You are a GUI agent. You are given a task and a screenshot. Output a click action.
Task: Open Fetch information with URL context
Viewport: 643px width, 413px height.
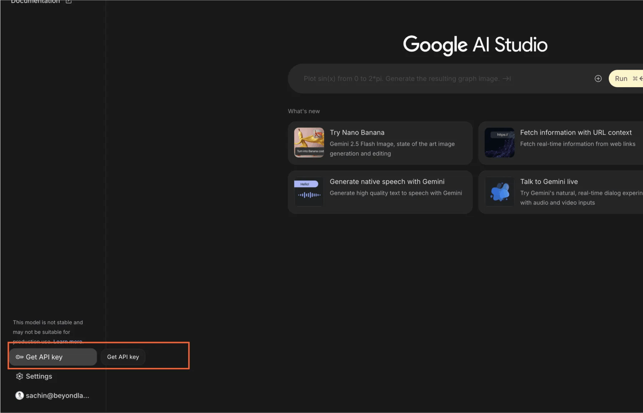(576, 133)
